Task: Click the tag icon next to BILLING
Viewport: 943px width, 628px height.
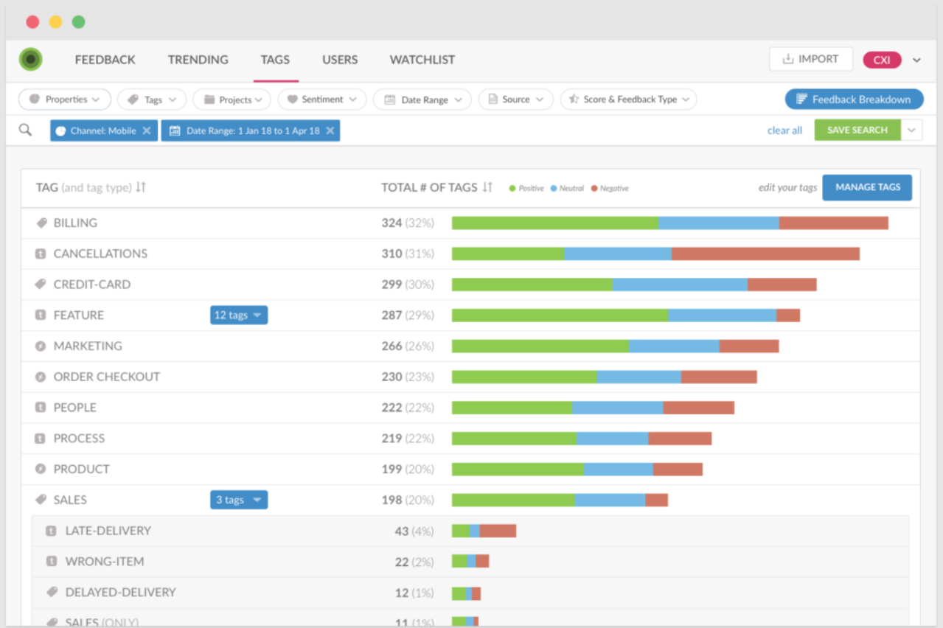Action: (41, 223)
